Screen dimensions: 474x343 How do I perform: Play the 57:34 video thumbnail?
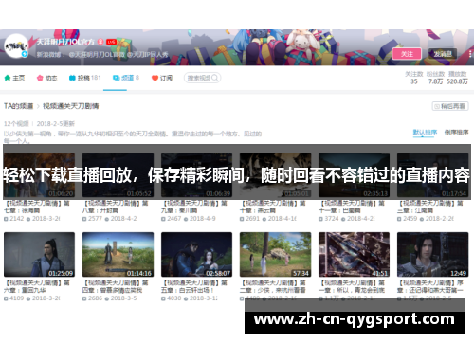pos(275,255)
